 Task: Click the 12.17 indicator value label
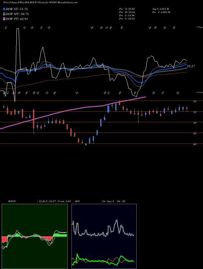click(x=191, y=66)
